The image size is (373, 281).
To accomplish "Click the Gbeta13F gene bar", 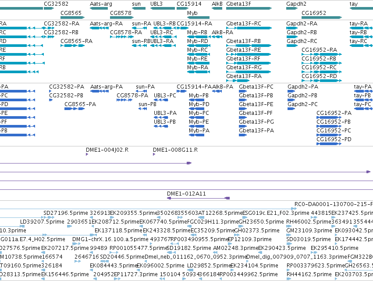I will [249, 8].
